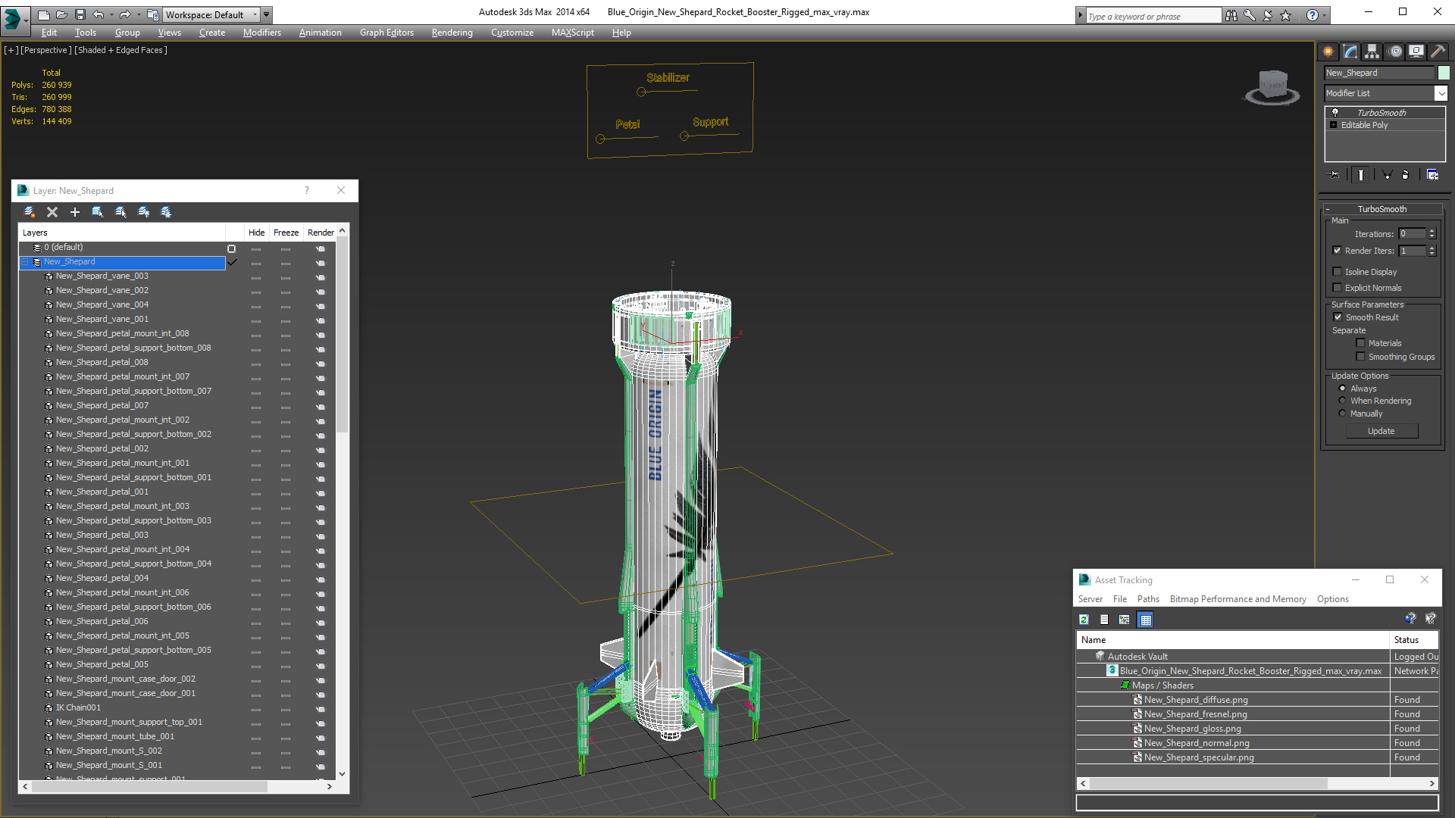Click Refresh icon in the Asset Tracking window
The image size is (1455, 818).
pos(1084,620)
